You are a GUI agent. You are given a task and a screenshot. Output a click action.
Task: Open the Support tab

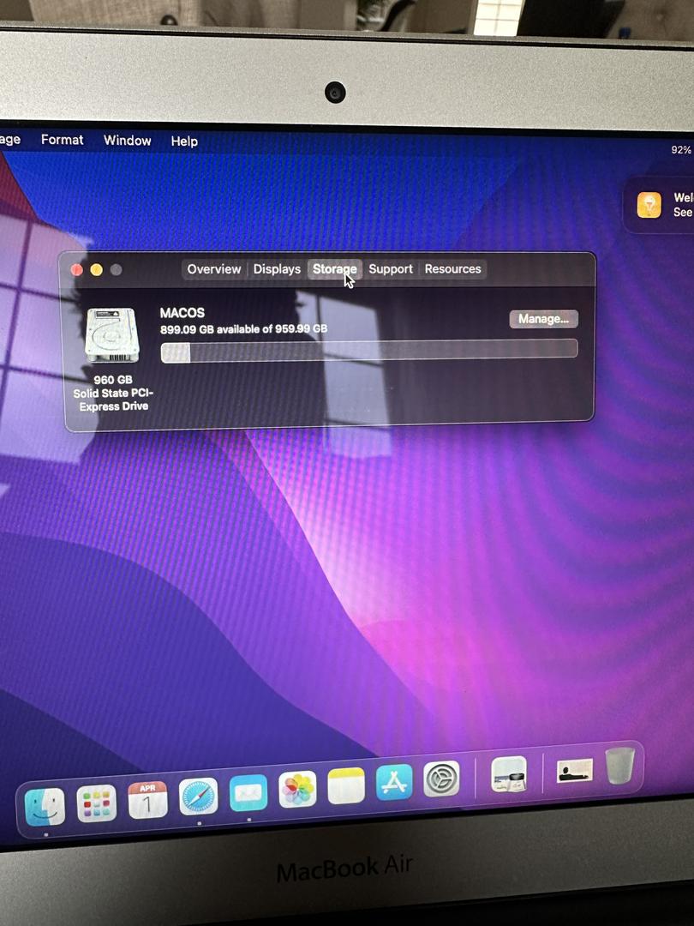point(391,269)
